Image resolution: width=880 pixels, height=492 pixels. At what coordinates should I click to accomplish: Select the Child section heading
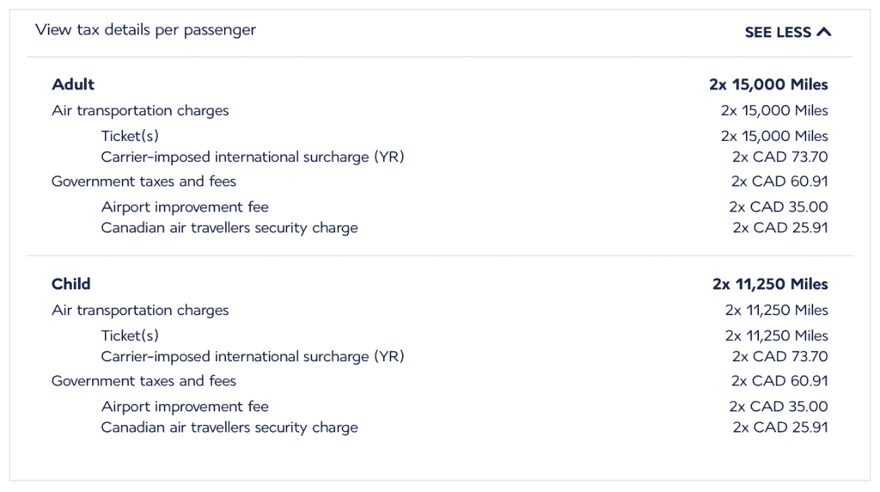70,284
